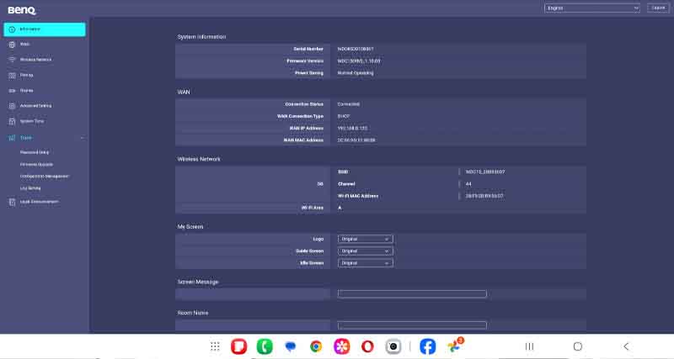Click the Advanced Setting icon in sidebar

[x=12, y=105]
